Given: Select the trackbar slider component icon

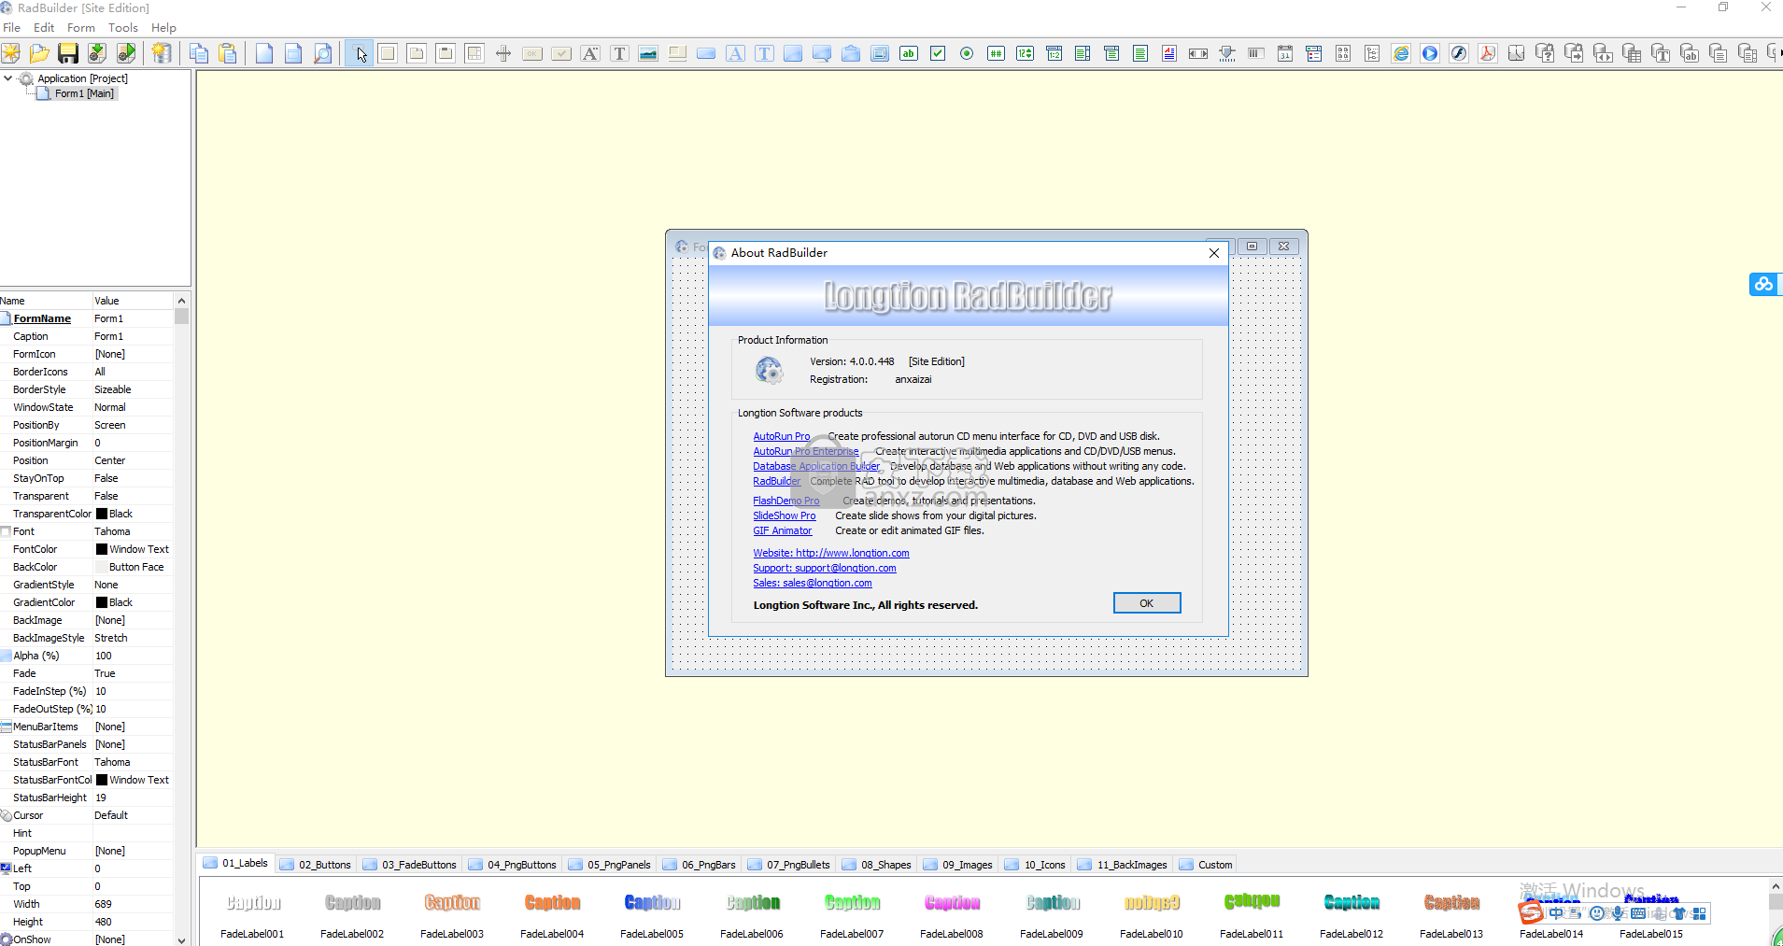Looking at the screenshot, I should [x=1227, y=53].
